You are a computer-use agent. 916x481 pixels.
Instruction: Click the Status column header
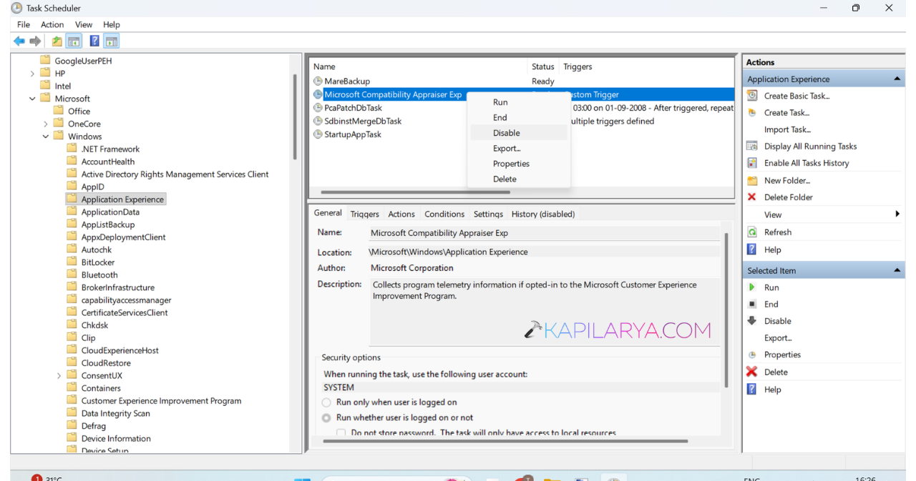coord(543,66)
